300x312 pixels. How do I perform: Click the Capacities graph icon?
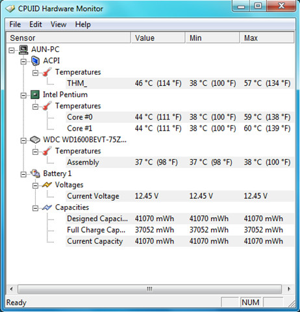pos(47,207)
